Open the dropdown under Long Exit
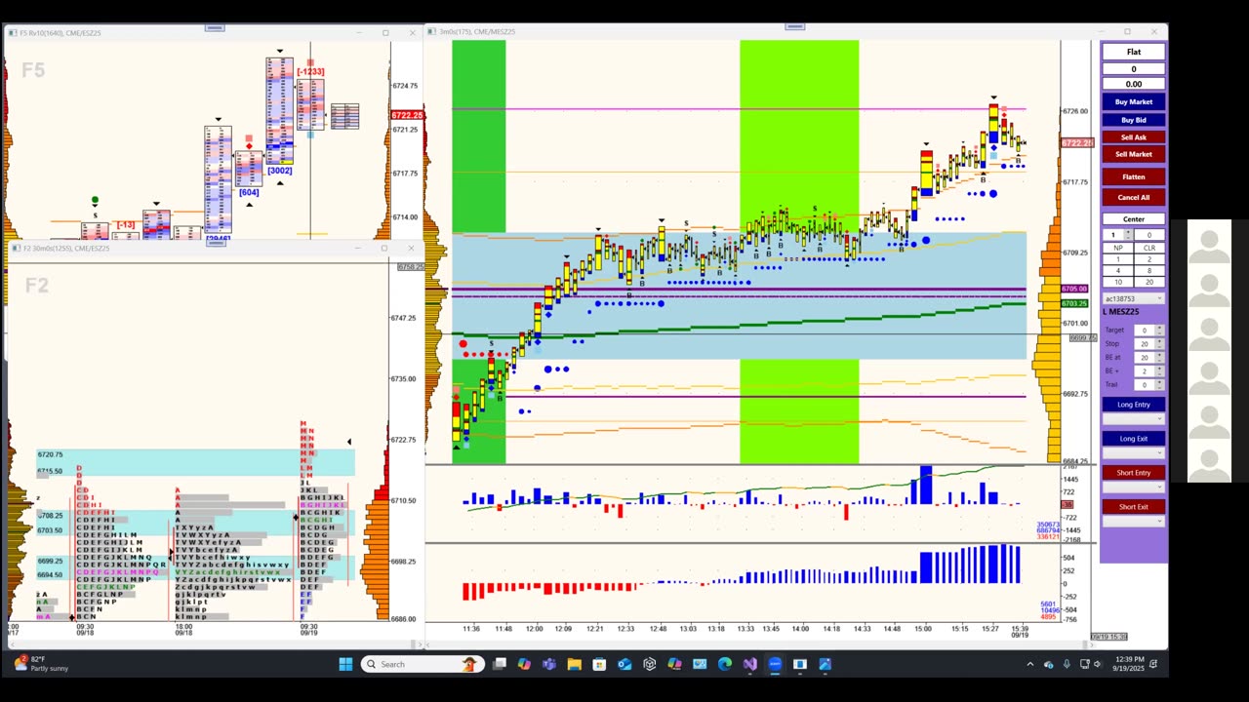Image resolution: width=1249 pixels, height=702 pixels. (1133, 453)
